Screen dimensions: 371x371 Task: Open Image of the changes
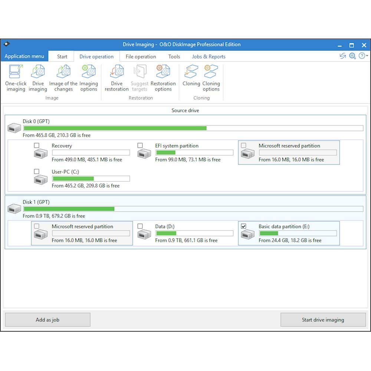pyautogui.click(x=63, y=72)
